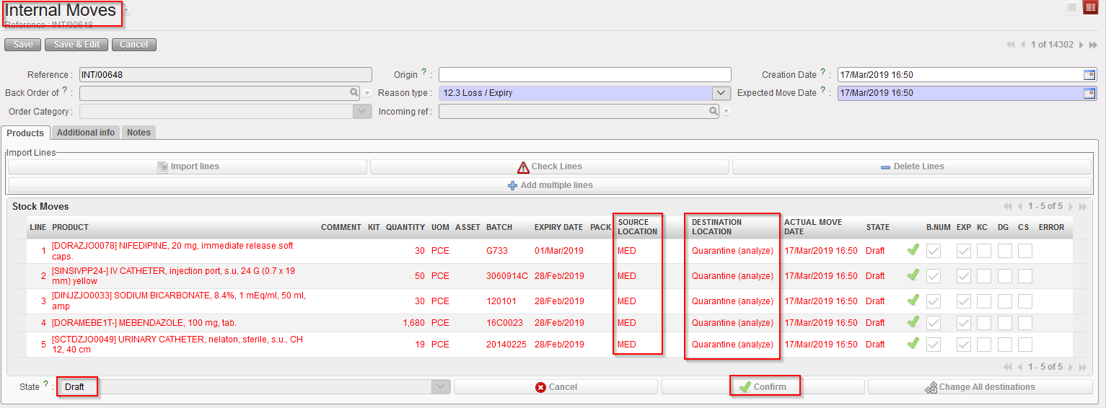Image resolution: width=1106 pixels, height=408 pixels.
Task: Click green checkmark on NIFEDIPINE line
Action: coord(913,251)
